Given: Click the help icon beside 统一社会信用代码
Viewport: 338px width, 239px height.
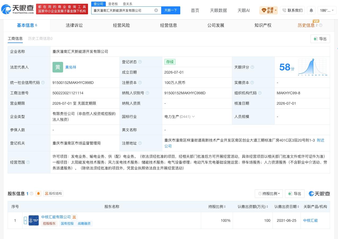Looking at the screenshot, I should [x=43, y=83].
